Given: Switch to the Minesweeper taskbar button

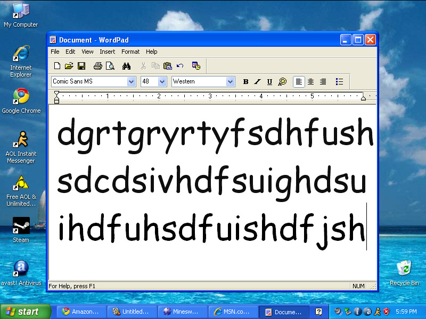Looking at the screenshot, I should pyautogui.click(x=182, y=312).
